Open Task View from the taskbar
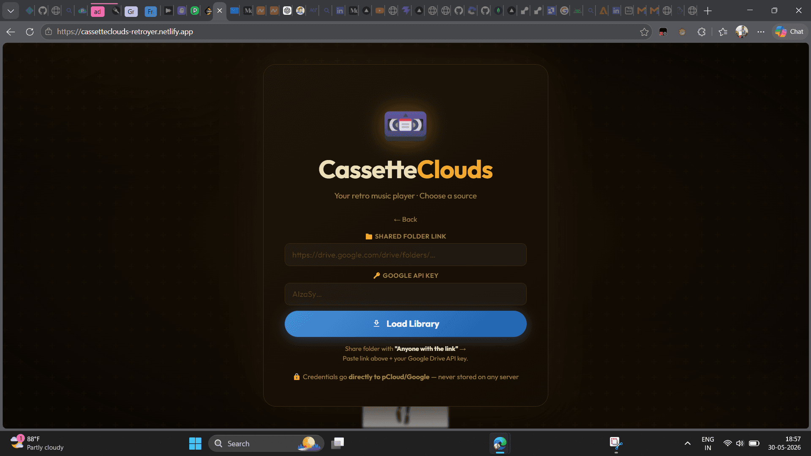The image size is (811, 456). coord(337,443)
